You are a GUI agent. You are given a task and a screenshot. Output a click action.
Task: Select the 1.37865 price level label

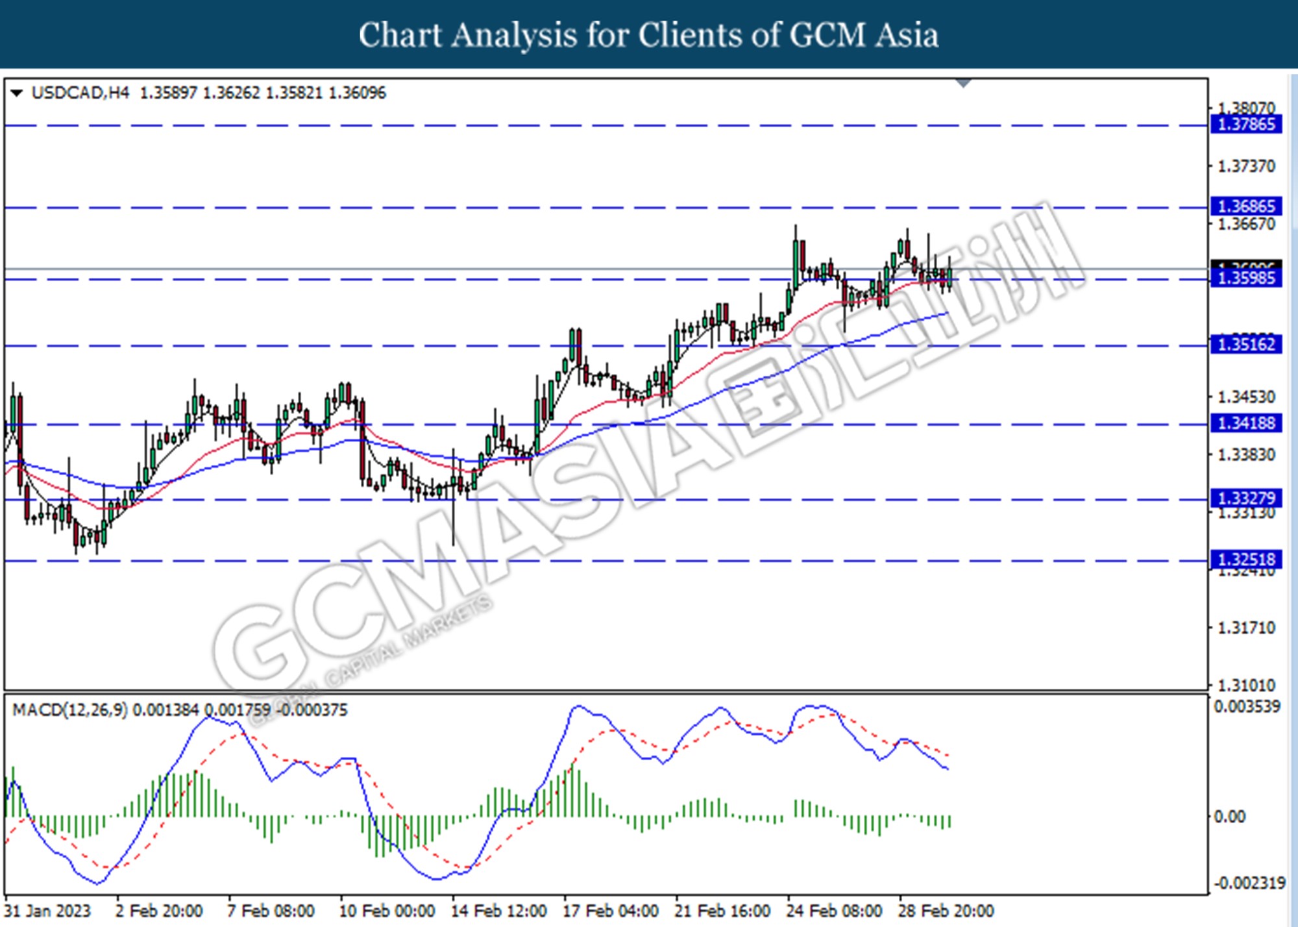pos(1246,124)
